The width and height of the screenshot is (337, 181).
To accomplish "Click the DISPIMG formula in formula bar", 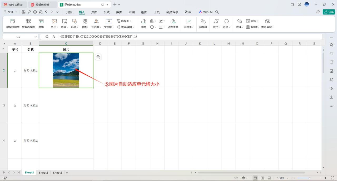I will tap(98, 37).
